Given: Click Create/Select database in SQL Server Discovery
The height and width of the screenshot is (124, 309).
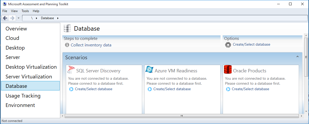Looking at the screenshot, I should point(94,89).
